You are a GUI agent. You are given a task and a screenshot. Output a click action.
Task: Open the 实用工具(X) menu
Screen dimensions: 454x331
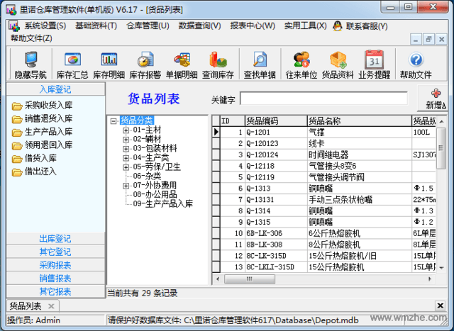tap(306, 26)
